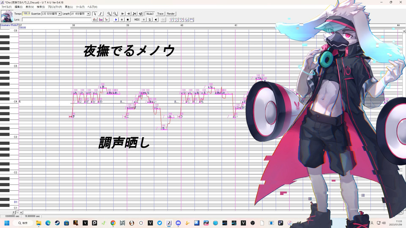Click the second pitch-curve tool icon
The width and height of the screenshot is (406, 228).
coord(176,20)
